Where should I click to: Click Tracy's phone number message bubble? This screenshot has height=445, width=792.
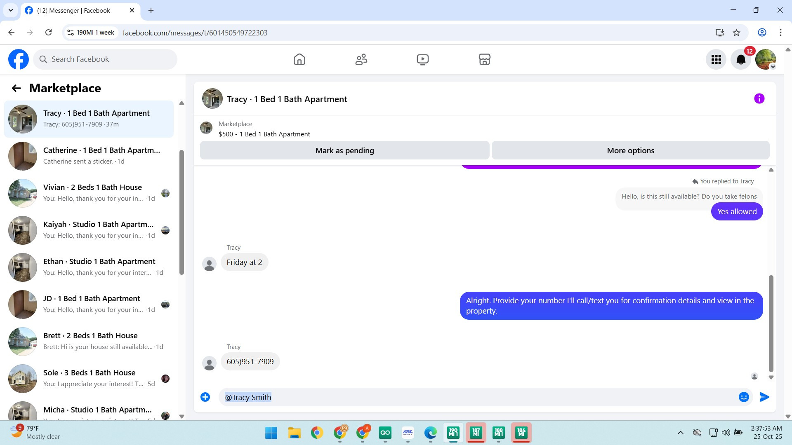point(250,362)
